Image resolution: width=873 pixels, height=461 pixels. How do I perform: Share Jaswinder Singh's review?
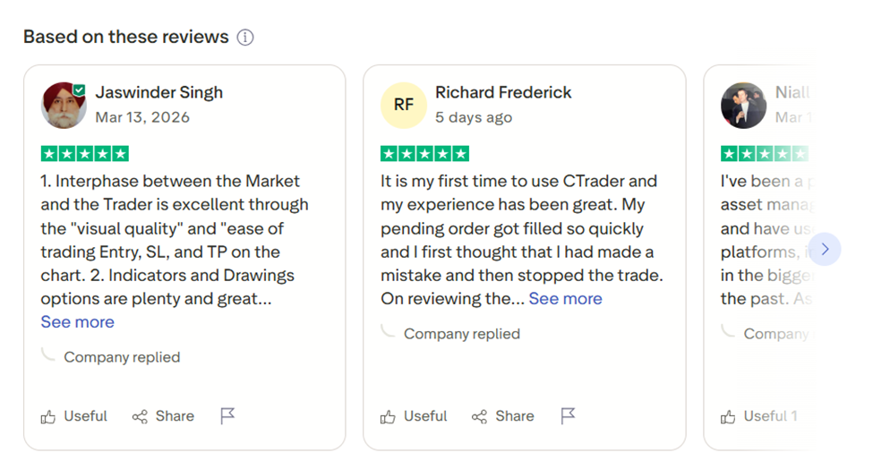[x=163, y=416]
